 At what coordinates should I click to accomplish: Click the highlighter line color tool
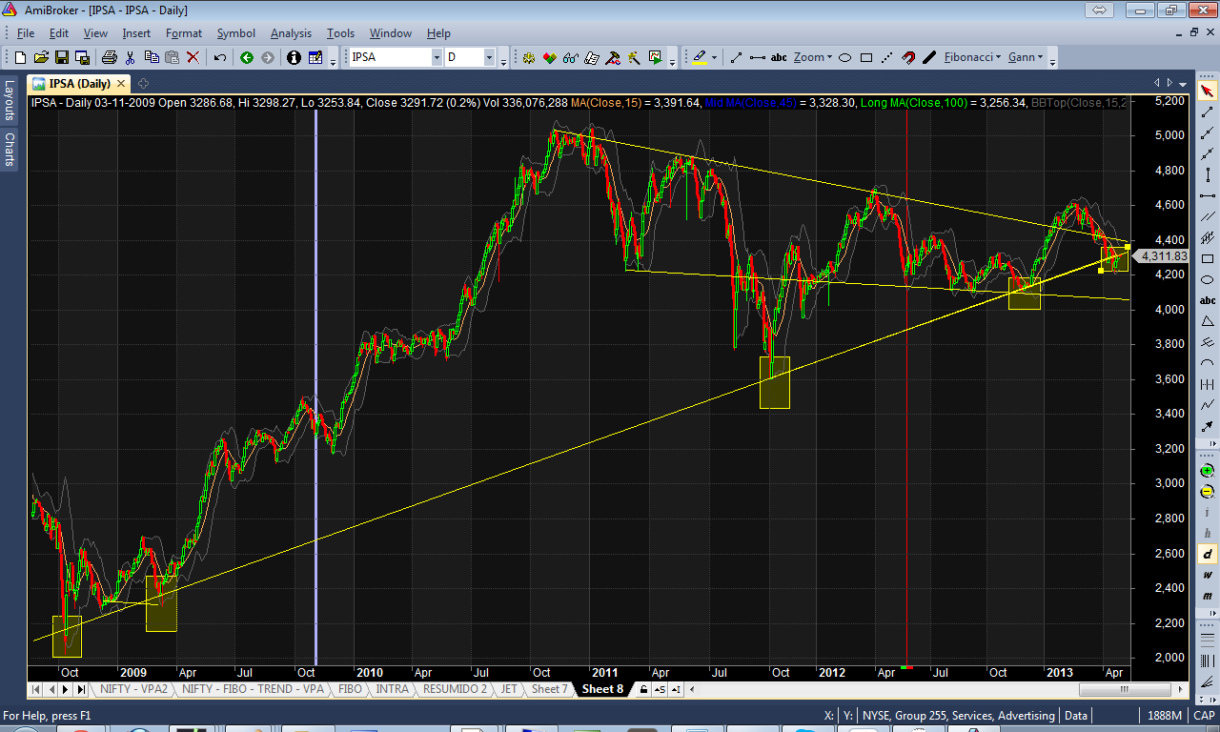tap(699, 57)
